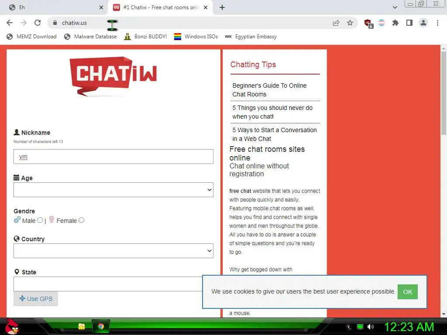Image resolution: width=447 pixels, height=335 pixels.
Task: Click the State location pin icon
Action: pos(17,272)
